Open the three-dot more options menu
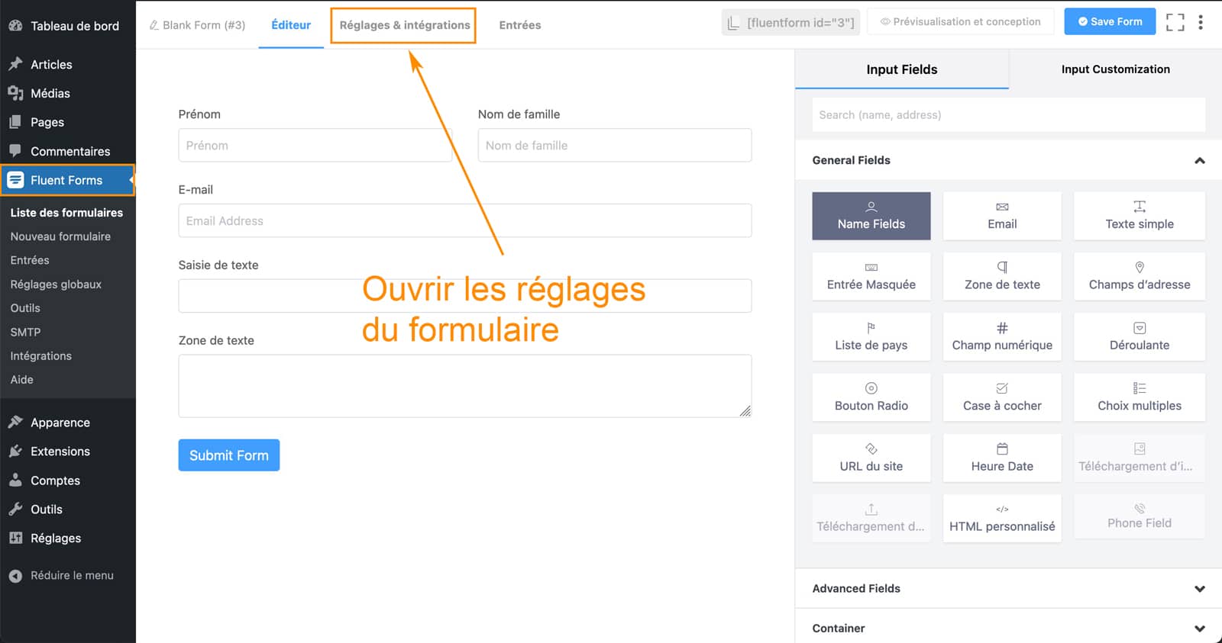The image size is (1222, 643). [x=1201, y=22]
